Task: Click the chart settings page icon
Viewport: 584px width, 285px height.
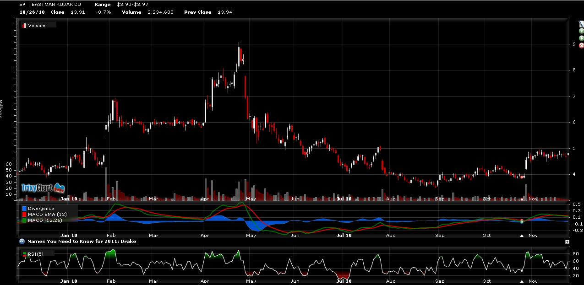Action: pyautogui.click(x=582, y=24)
